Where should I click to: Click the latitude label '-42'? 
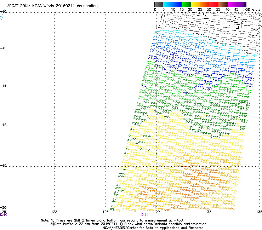point(3,48)
